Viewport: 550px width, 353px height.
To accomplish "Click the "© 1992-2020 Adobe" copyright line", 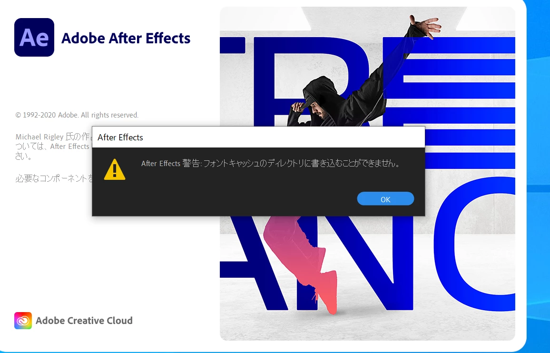I will pos(77,115).
